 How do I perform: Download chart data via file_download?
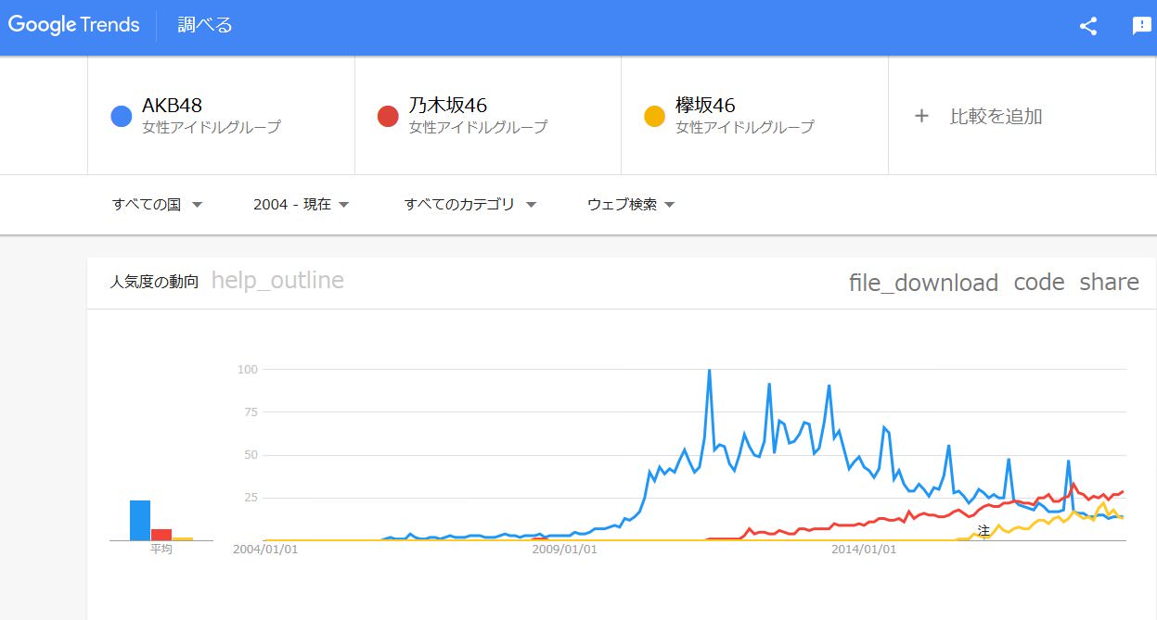tap(923, 283)
